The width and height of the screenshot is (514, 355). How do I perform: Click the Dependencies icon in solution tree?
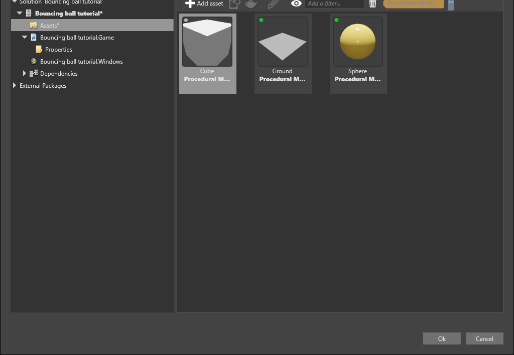[34, 74]
